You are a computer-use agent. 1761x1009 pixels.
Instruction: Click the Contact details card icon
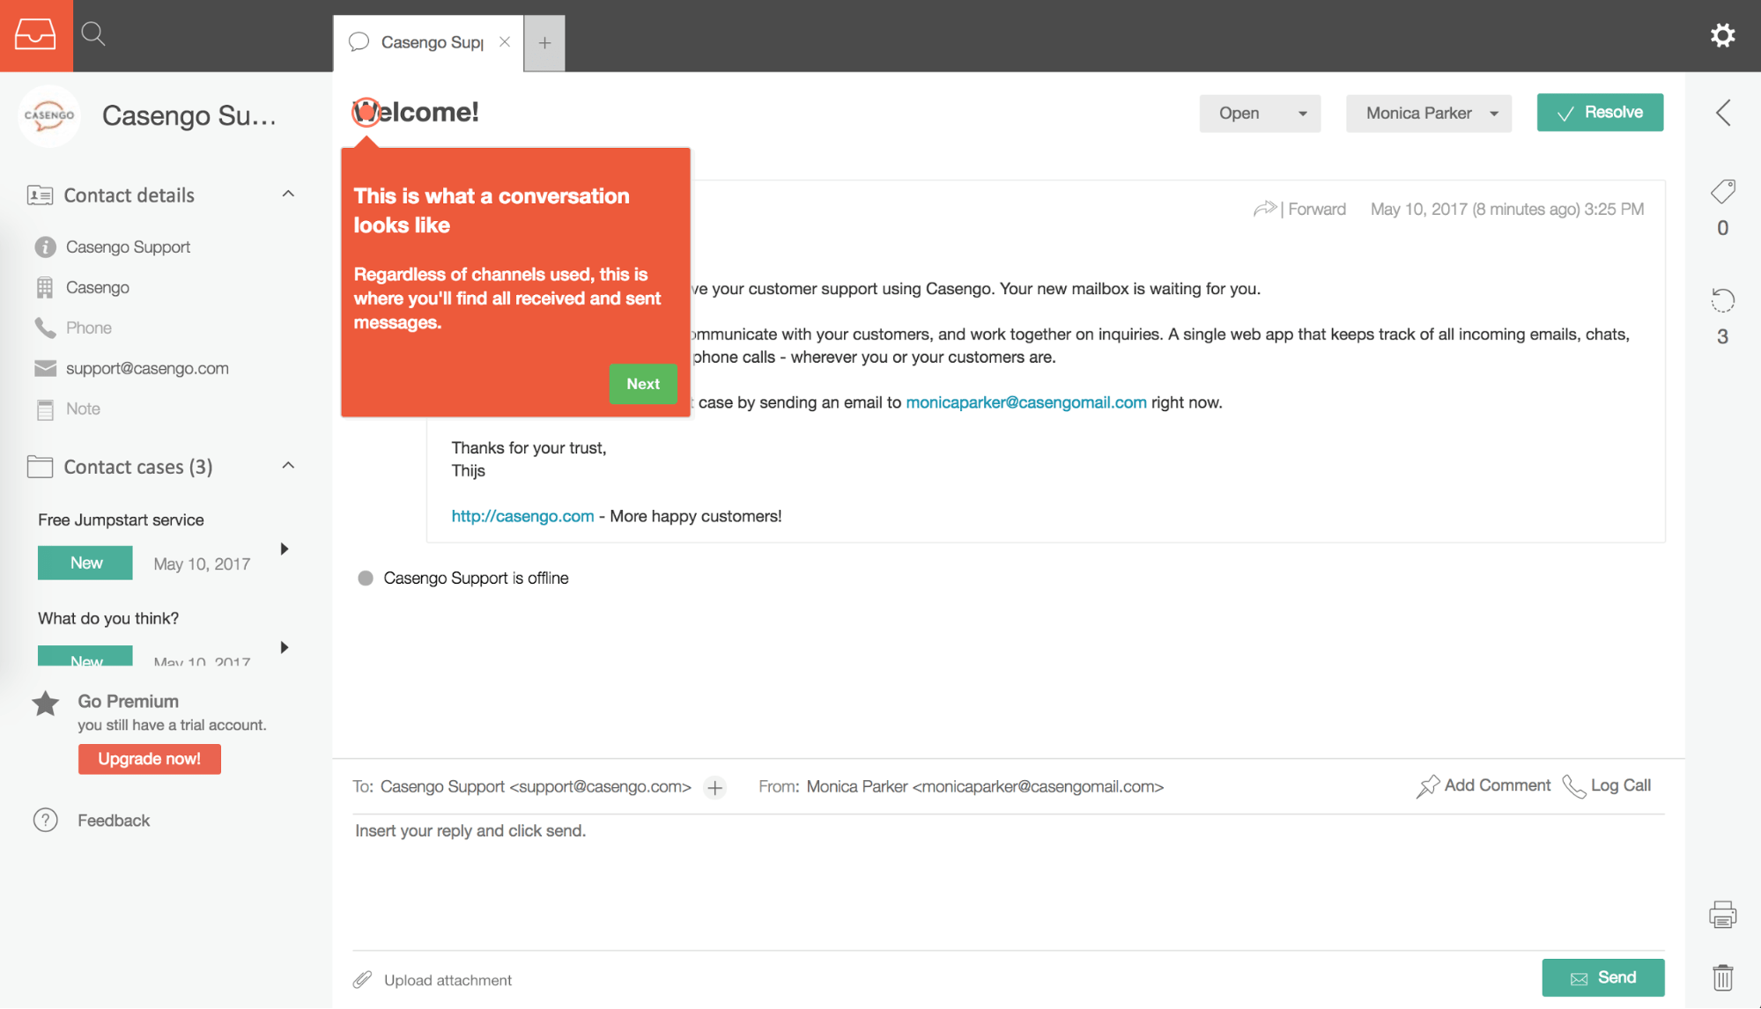point(40,195)
